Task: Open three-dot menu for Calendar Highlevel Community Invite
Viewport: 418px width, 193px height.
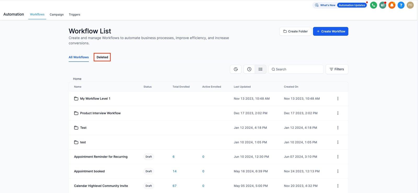Action: pyautogui.click(x=338, y=186)
